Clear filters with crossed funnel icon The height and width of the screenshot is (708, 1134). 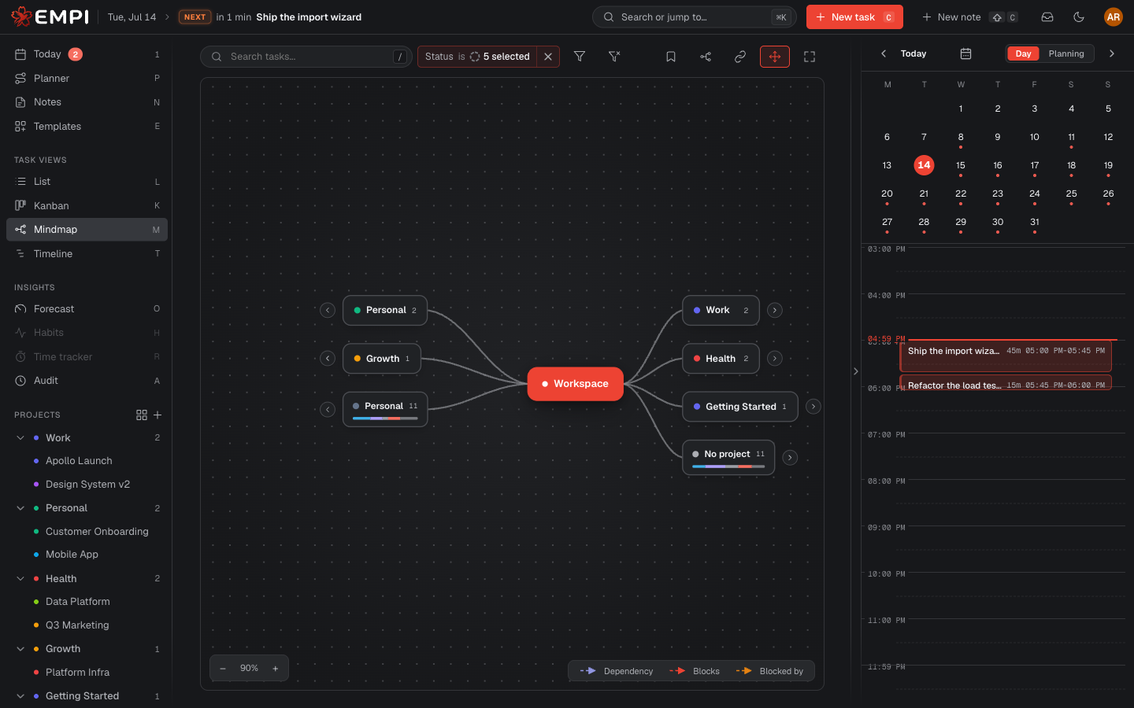(x=614, y=57)
